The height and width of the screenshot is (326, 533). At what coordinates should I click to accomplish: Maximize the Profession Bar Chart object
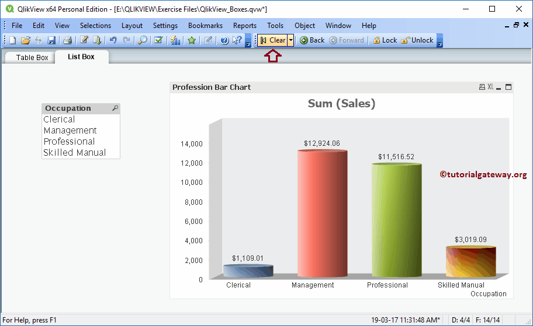tap(508, 87)
